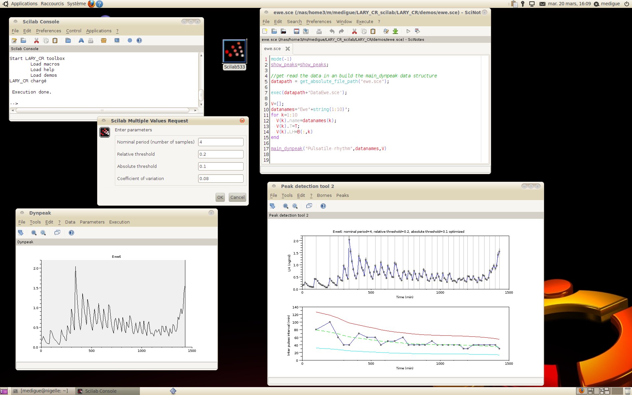Click the print icon in Scilab Console toolbar

(91, 40)
